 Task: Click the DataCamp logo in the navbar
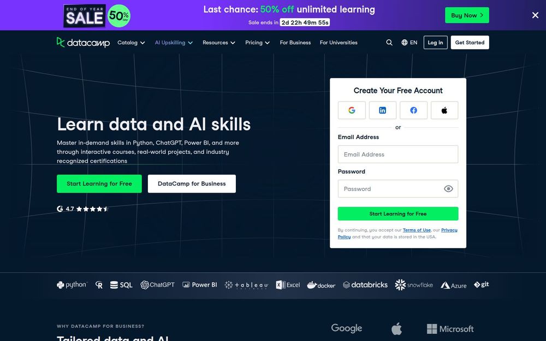click(83, 43)
